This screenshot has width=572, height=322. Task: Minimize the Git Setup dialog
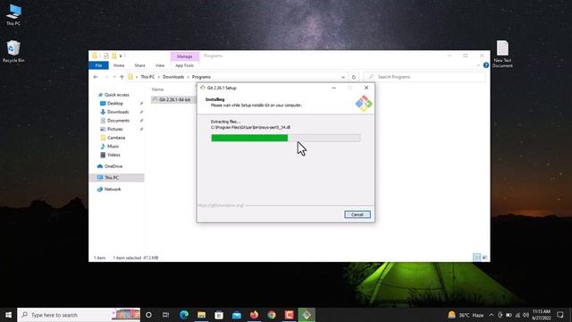click(333, 88)
